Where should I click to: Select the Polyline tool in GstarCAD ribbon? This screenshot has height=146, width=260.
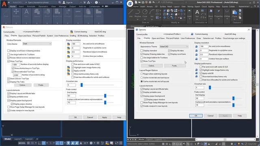(138, 13)
